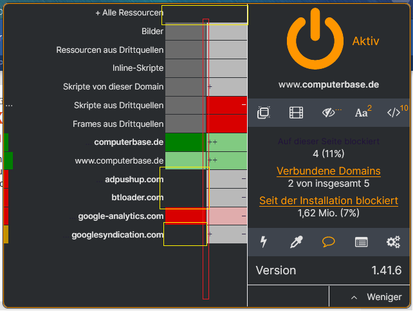This screenshot has width=413, height=311.
Task: Click local rule cell for adpushup.com
Action: click(x=227, y=179)
